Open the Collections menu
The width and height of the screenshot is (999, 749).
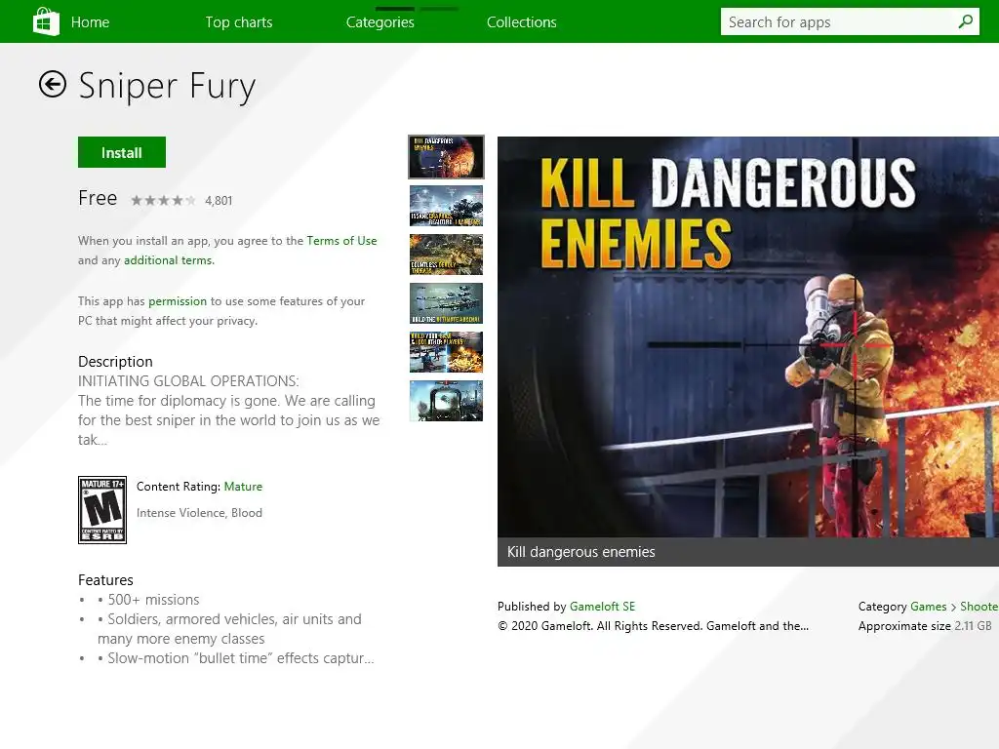[x=522, y=22]
